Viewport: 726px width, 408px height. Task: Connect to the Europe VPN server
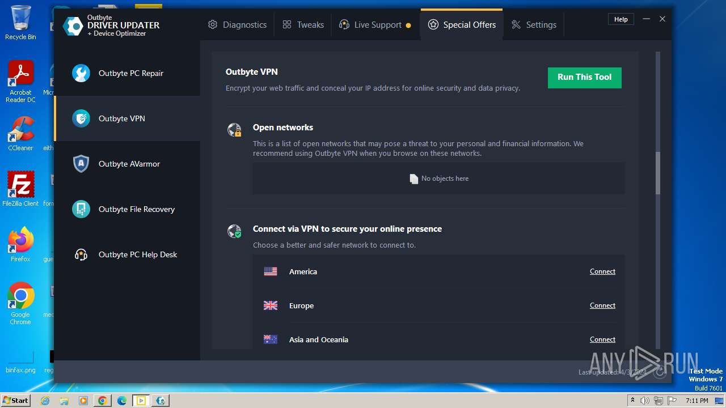(602, 305)
